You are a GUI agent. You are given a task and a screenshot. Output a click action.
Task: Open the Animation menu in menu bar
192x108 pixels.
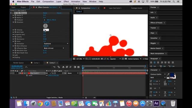tap(76, 1)
